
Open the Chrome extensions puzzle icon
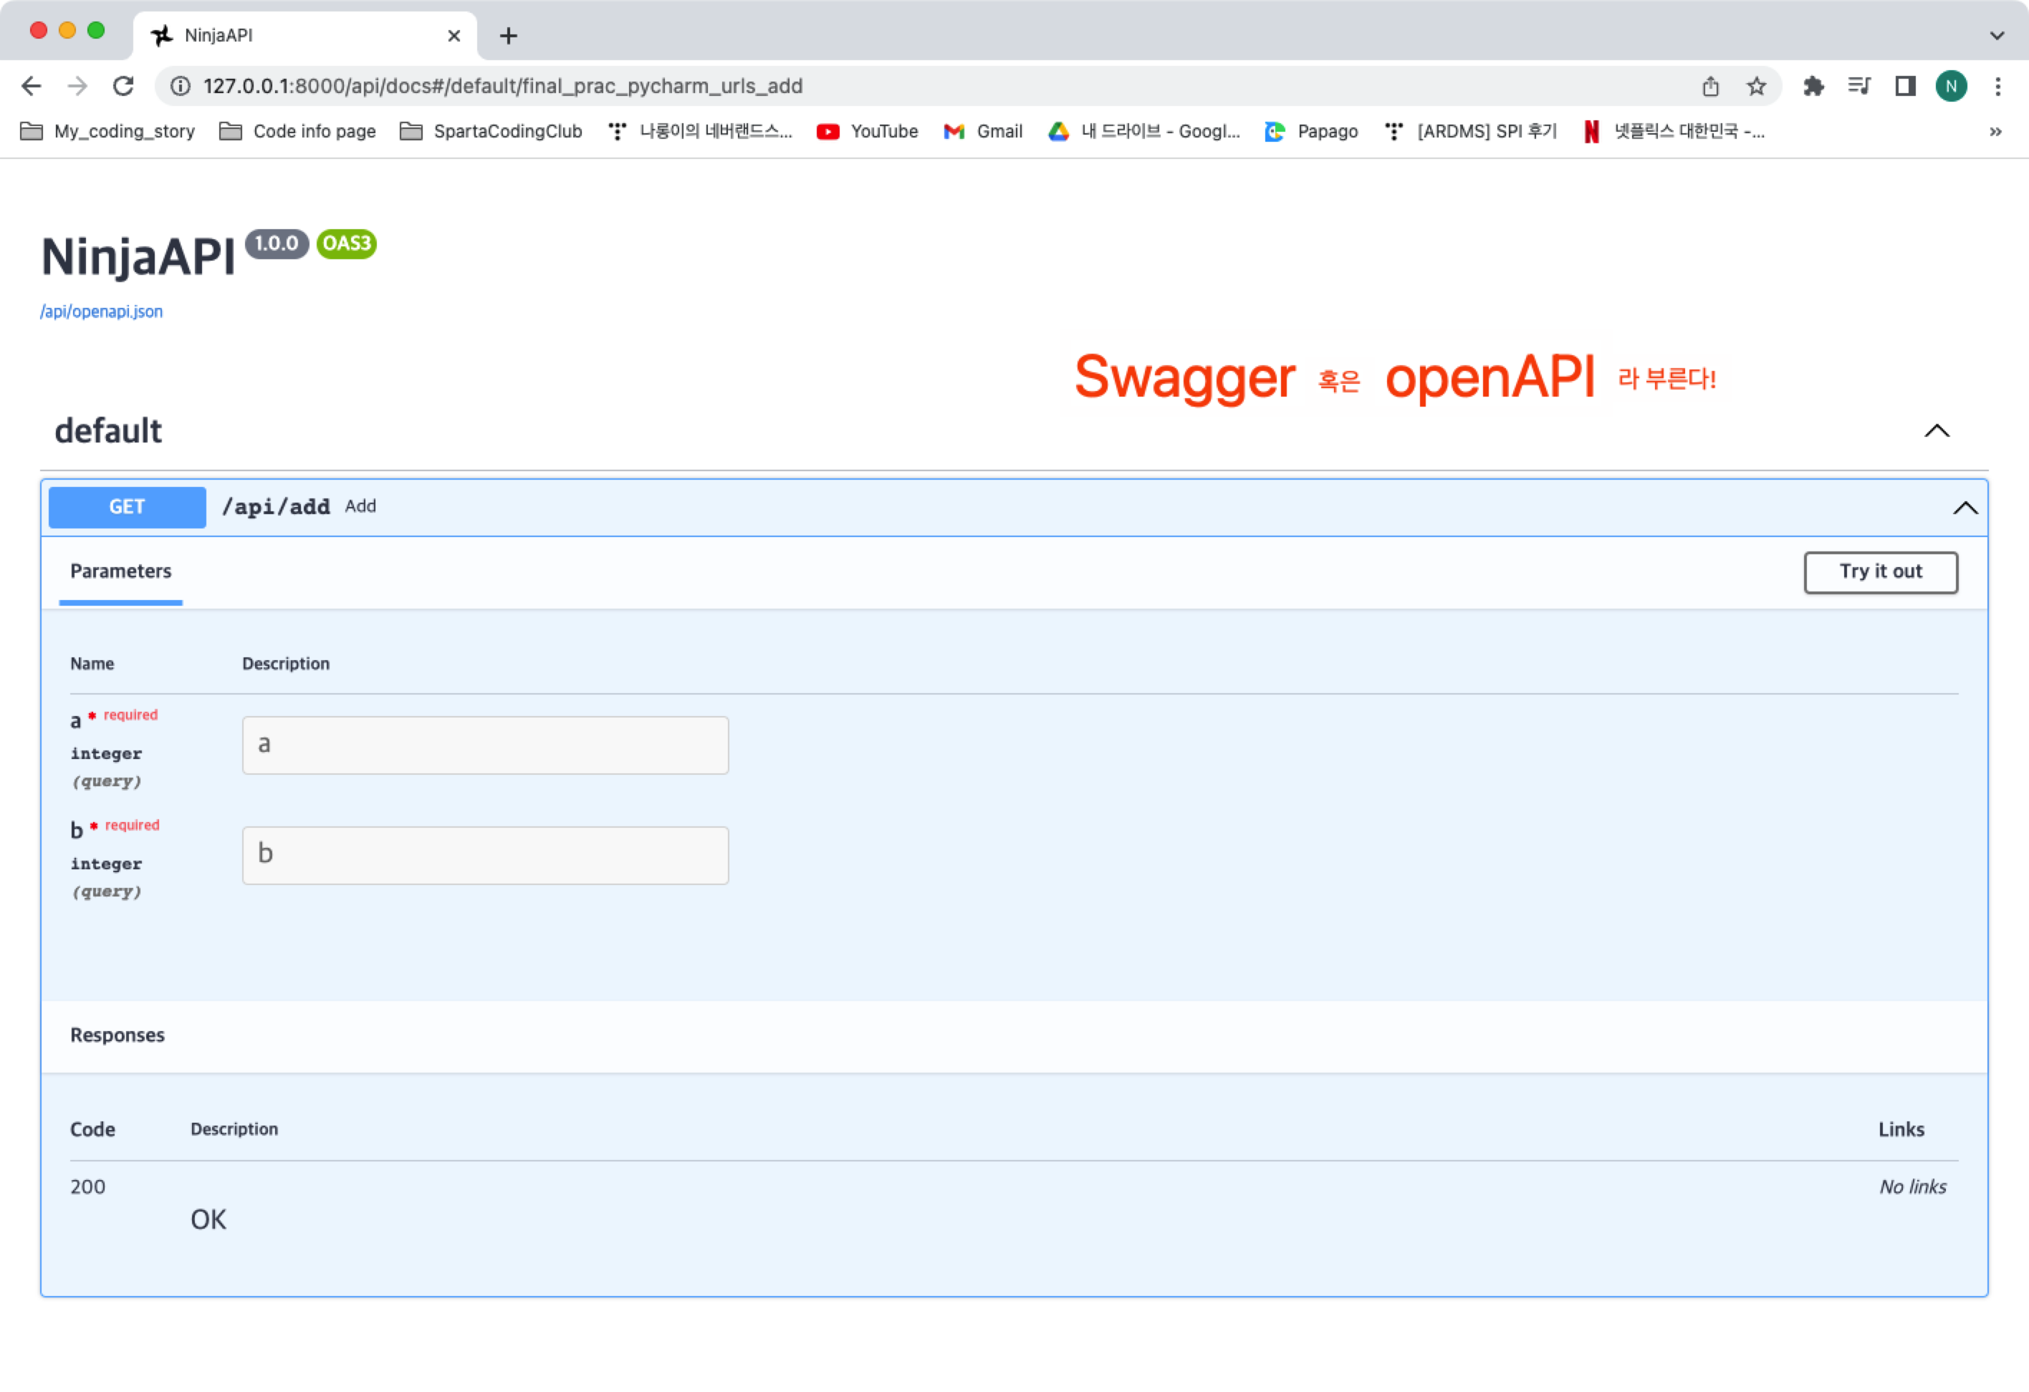click(x=1813, y=85)
